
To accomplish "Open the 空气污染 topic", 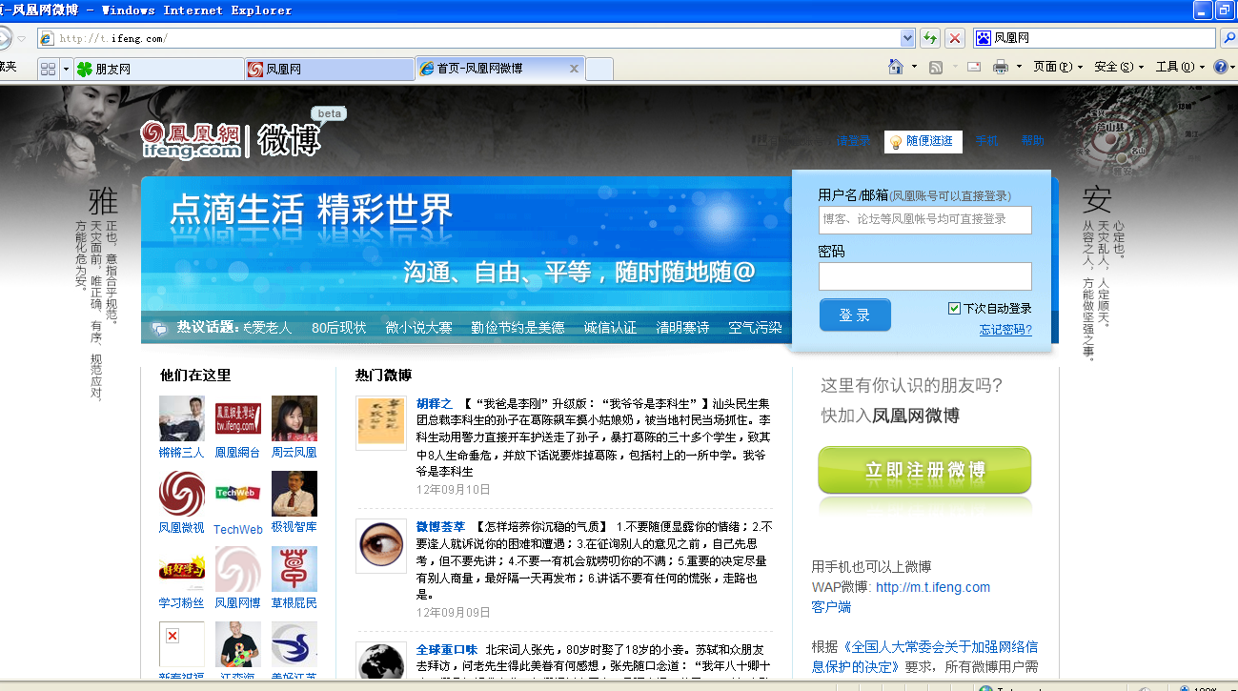I will 755,328.
